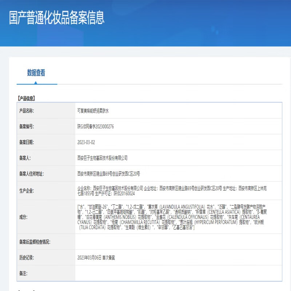Screen dimensions: 291x291
Task: Select the ingredient list text in 成分 row
Action: pyautogui.click(x=171, y=217)
